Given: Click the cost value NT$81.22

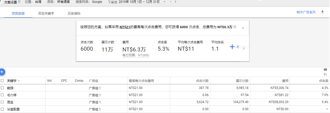Looking at the screenshot, I should (282, 95).
